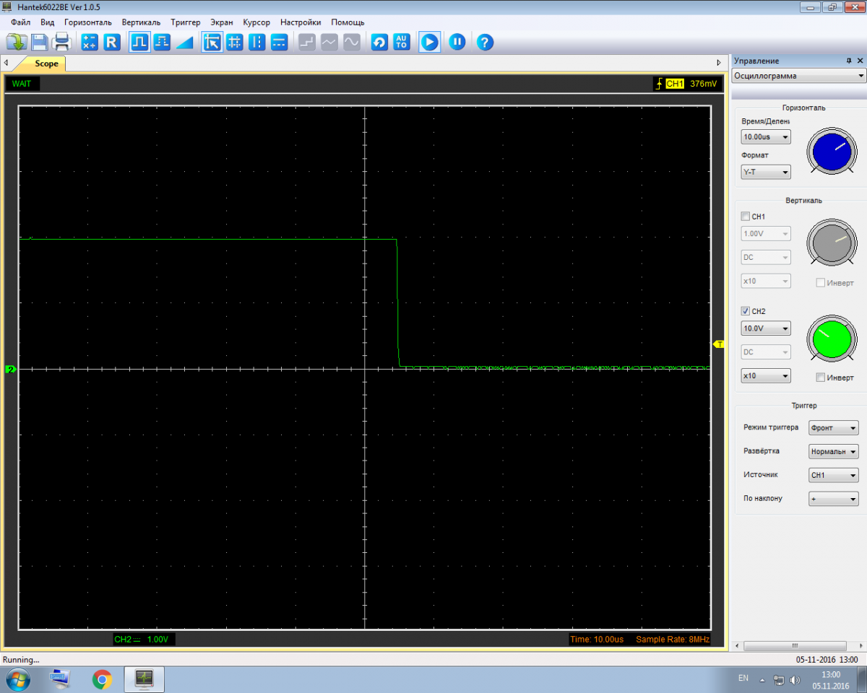
Task: Open the CH2 DC coupling dropdown
Action: pos(766,352)
